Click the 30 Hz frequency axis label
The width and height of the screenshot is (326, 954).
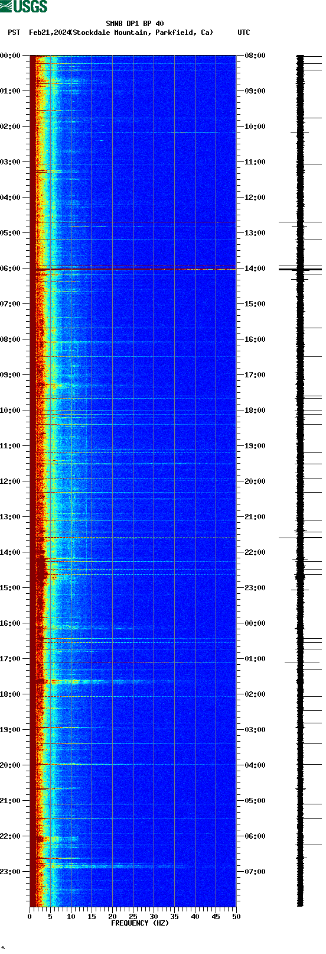pos(154,916)
